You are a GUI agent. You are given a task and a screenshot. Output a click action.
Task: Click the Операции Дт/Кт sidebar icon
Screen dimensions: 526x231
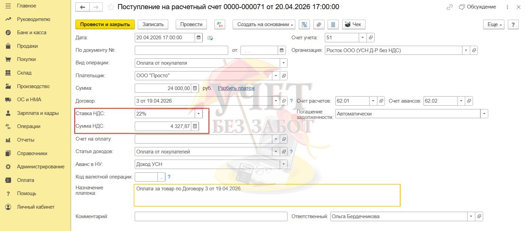(8, 126)
